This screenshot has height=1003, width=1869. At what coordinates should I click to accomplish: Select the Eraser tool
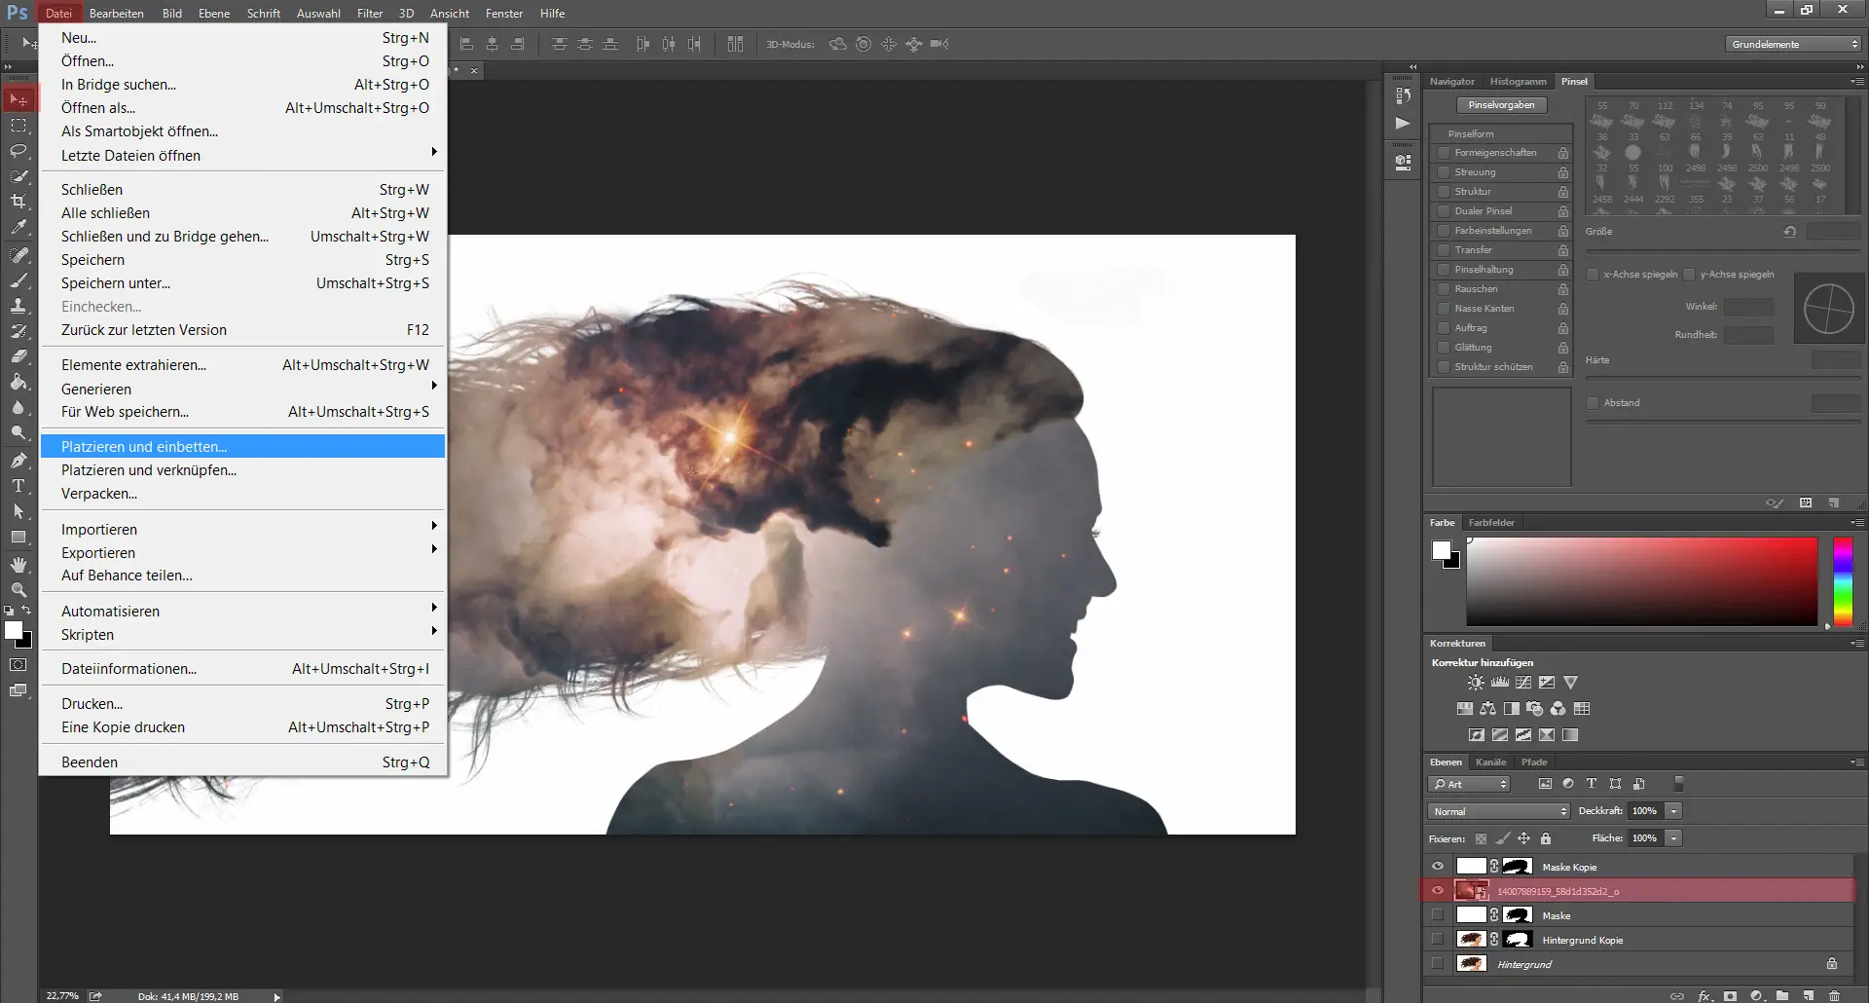click(19, 355)
